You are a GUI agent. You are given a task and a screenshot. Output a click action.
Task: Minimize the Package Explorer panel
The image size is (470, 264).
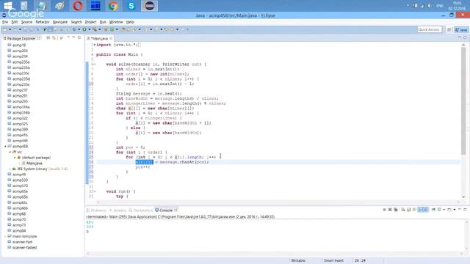pos(73,37)
